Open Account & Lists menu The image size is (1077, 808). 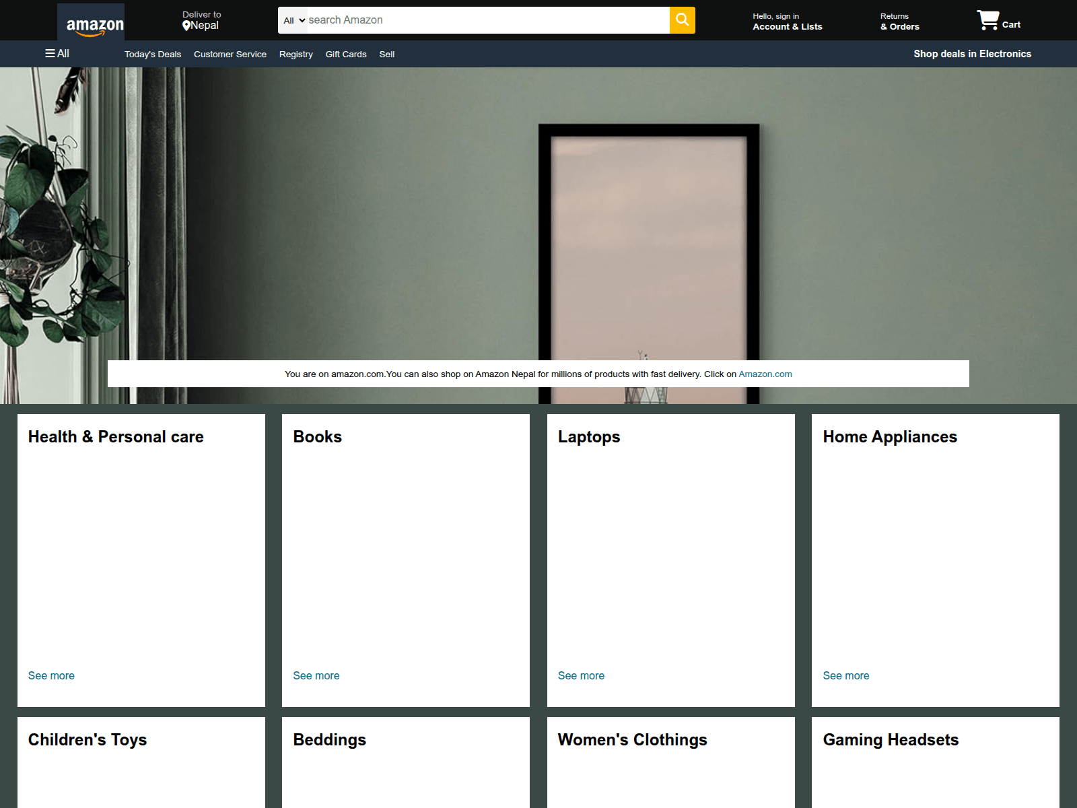(x=788, y=27)
